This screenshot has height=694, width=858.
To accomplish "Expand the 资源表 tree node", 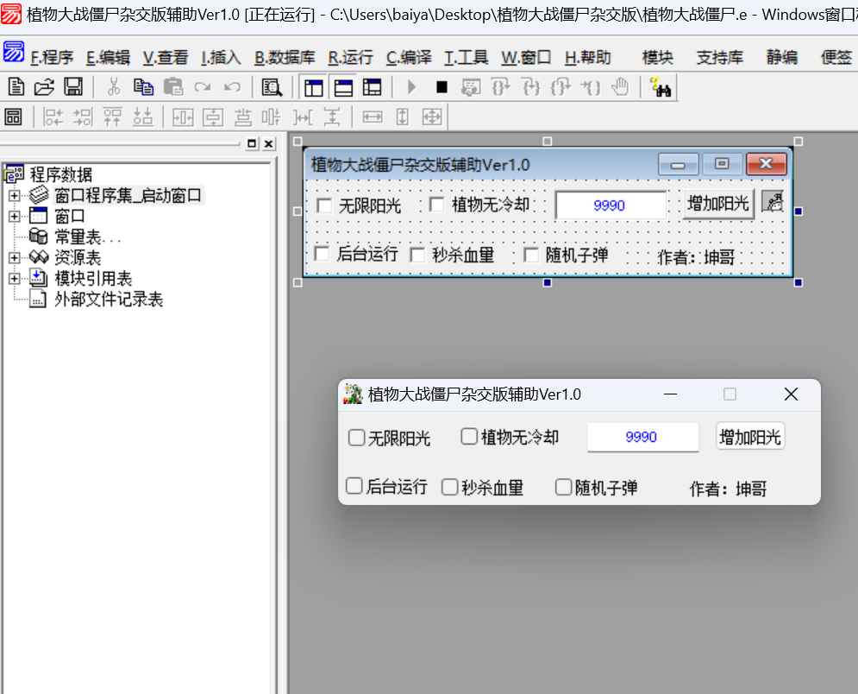I will [14, 257].
